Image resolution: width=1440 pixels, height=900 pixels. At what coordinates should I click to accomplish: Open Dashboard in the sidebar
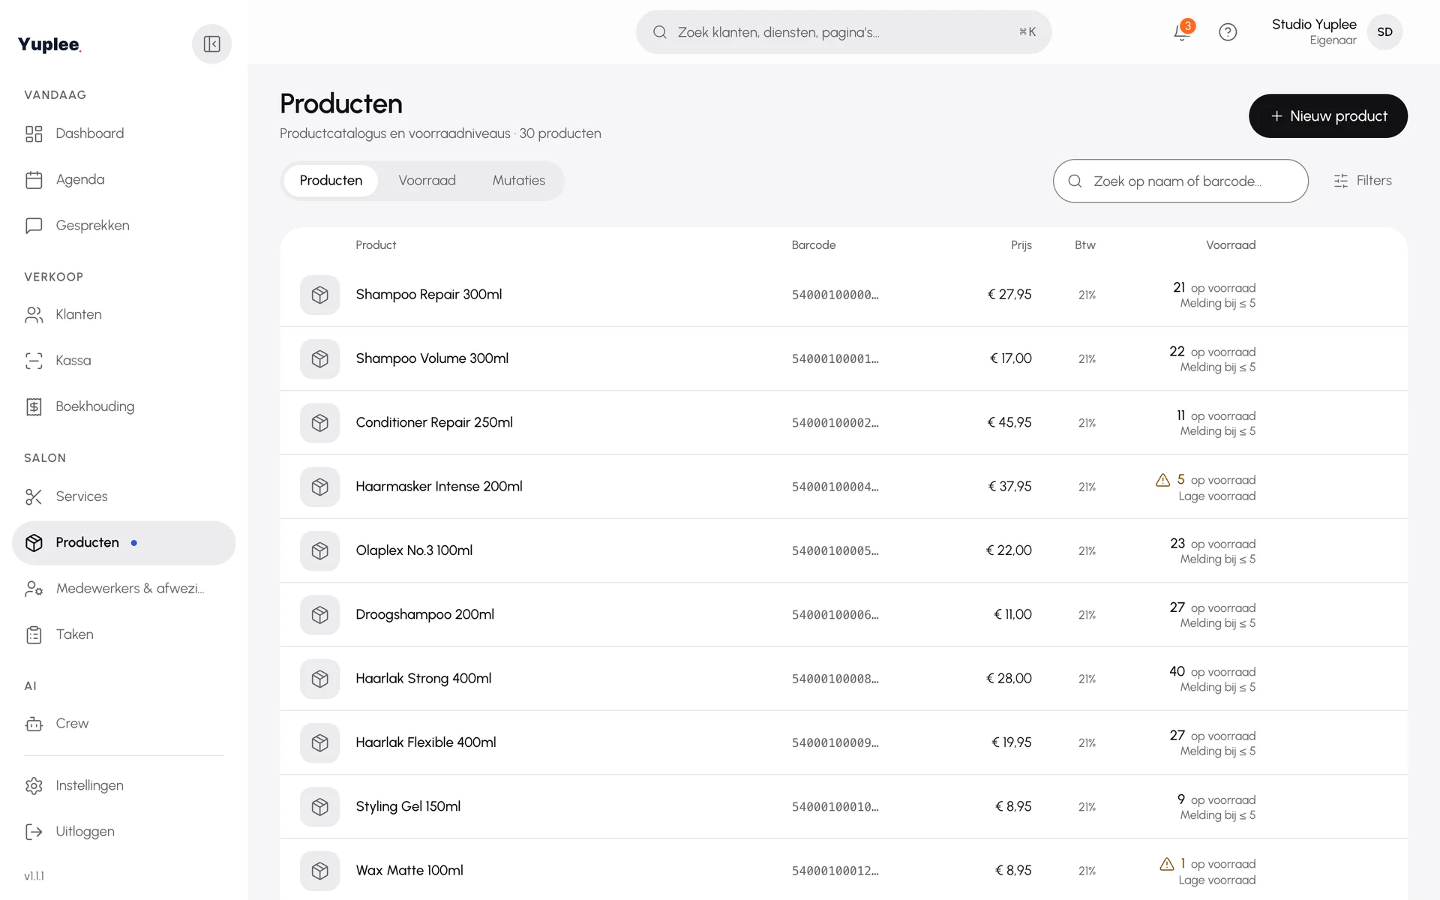point(124,133)
